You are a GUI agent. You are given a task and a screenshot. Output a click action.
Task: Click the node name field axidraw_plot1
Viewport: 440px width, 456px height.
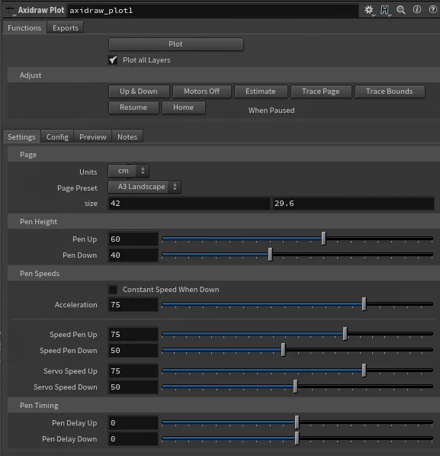213,11
